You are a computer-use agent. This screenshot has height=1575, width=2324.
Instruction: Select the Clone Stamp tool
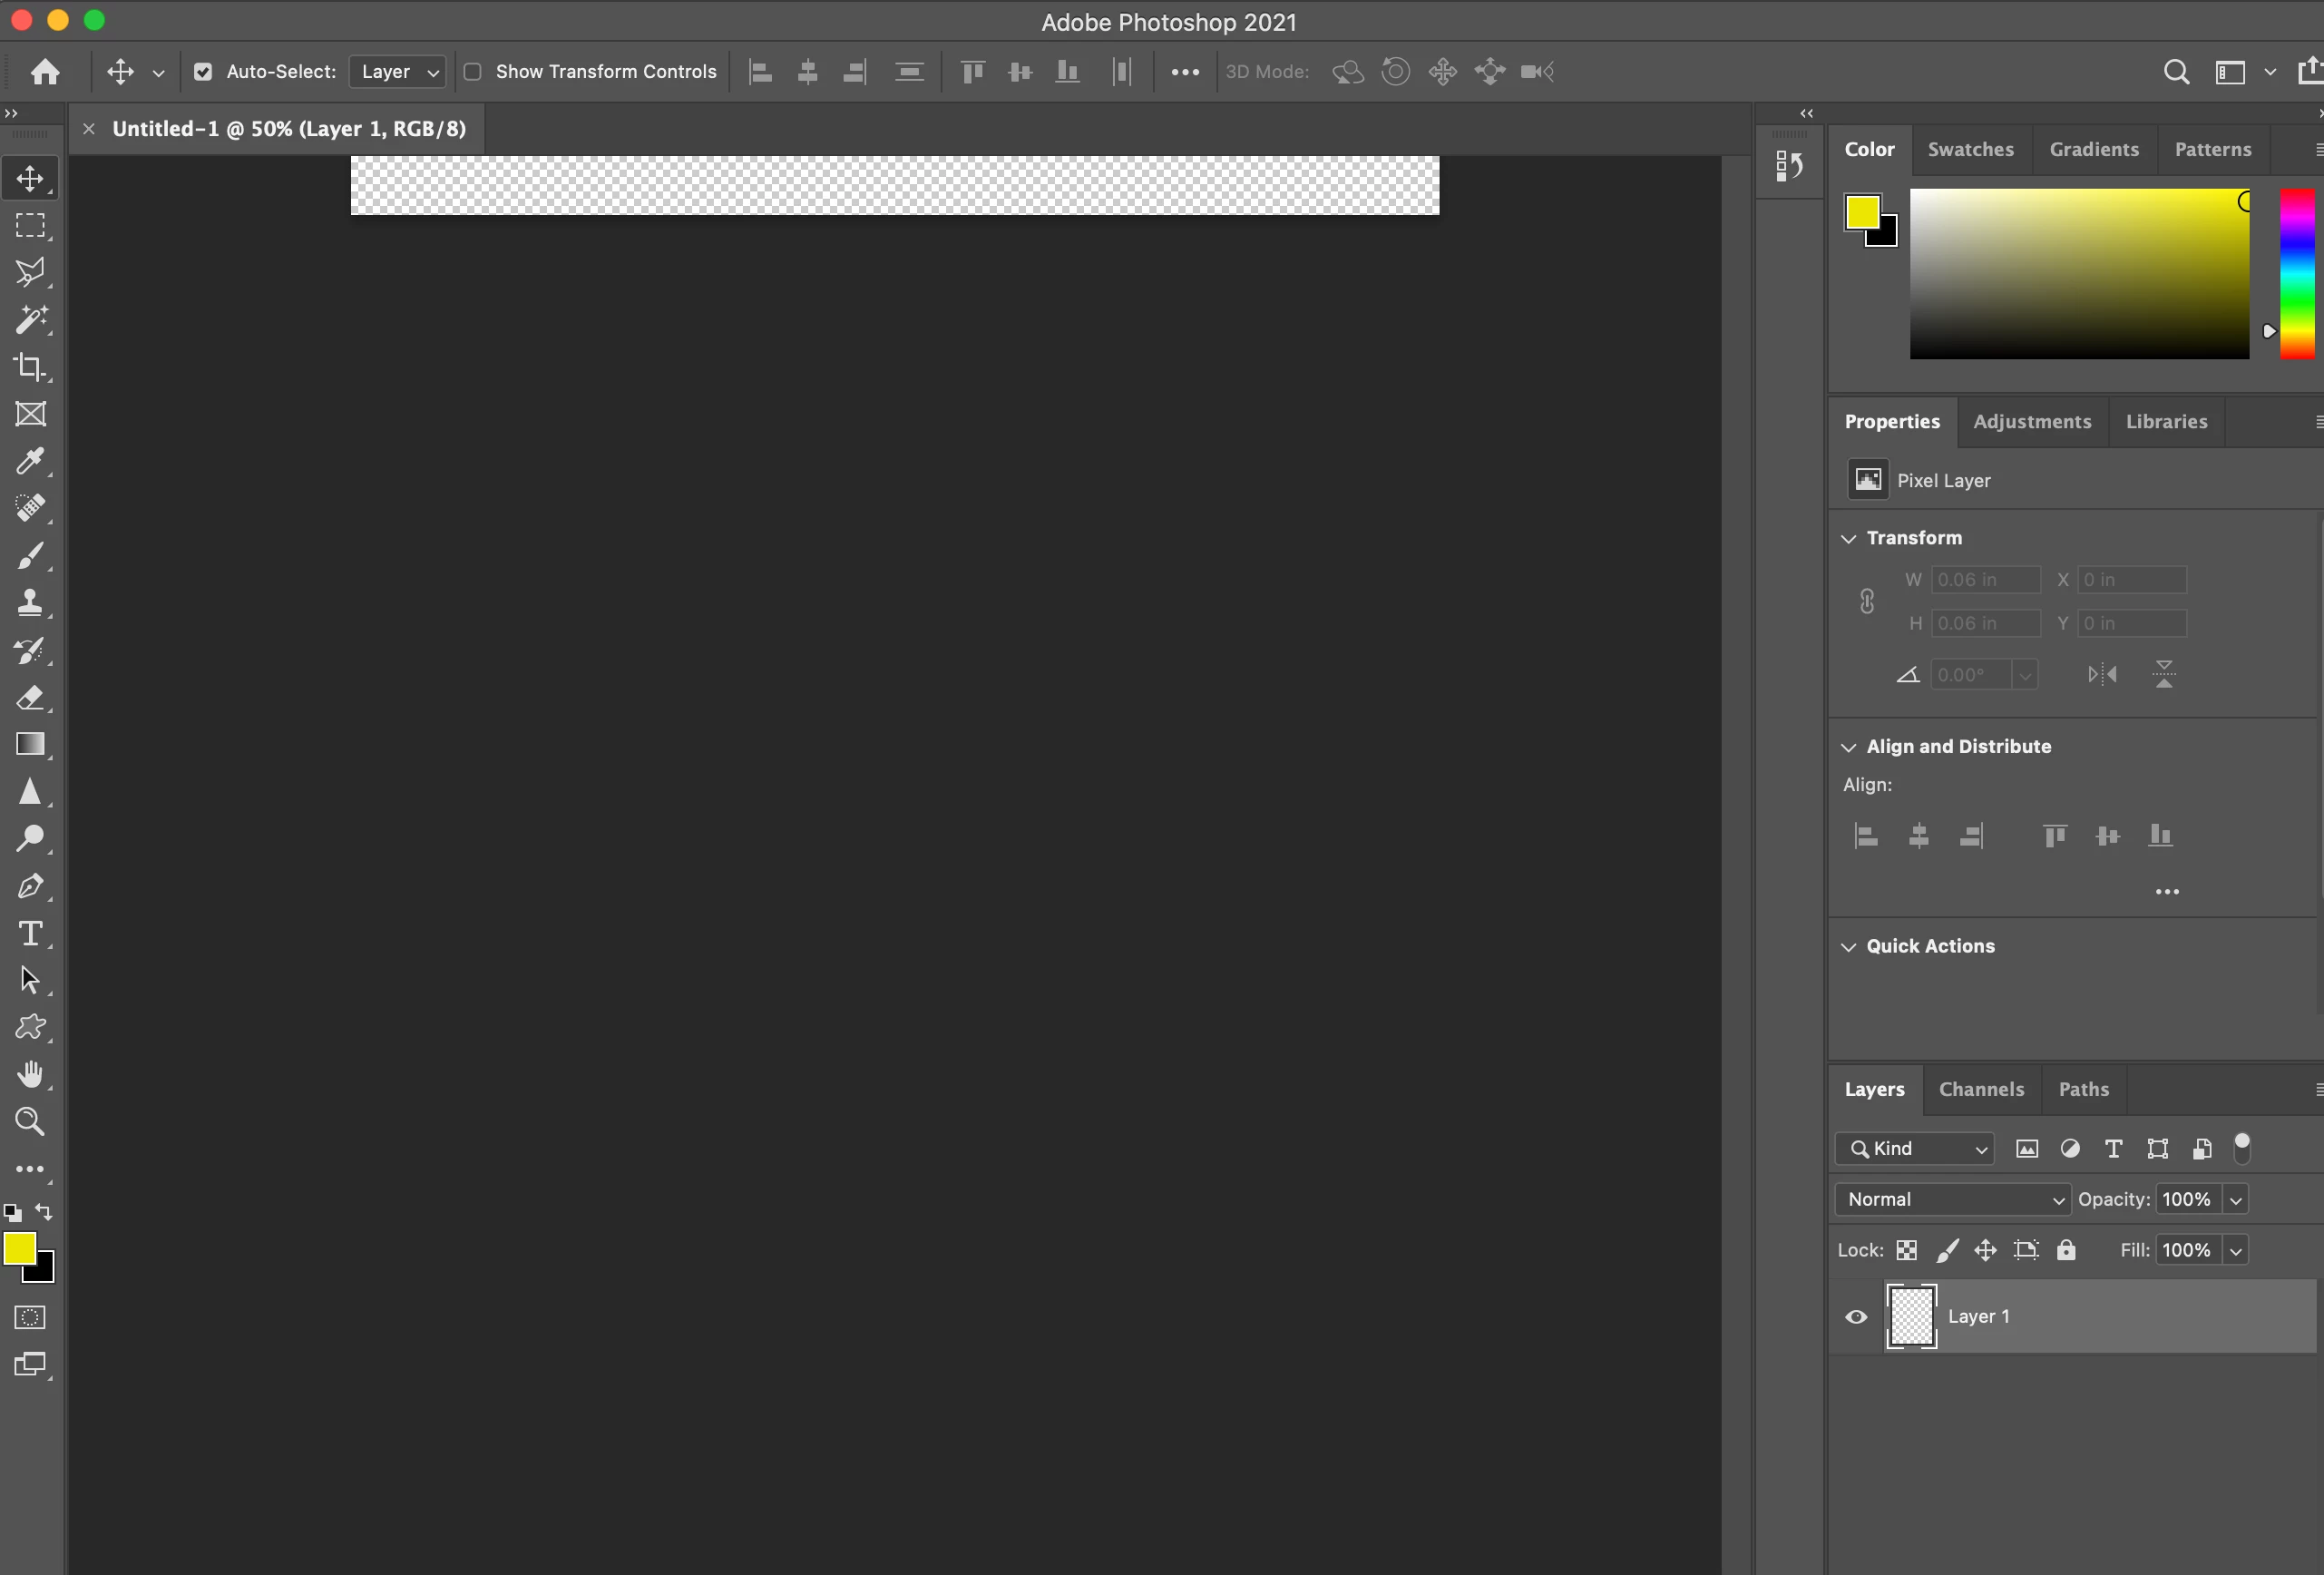coord(30,602)
